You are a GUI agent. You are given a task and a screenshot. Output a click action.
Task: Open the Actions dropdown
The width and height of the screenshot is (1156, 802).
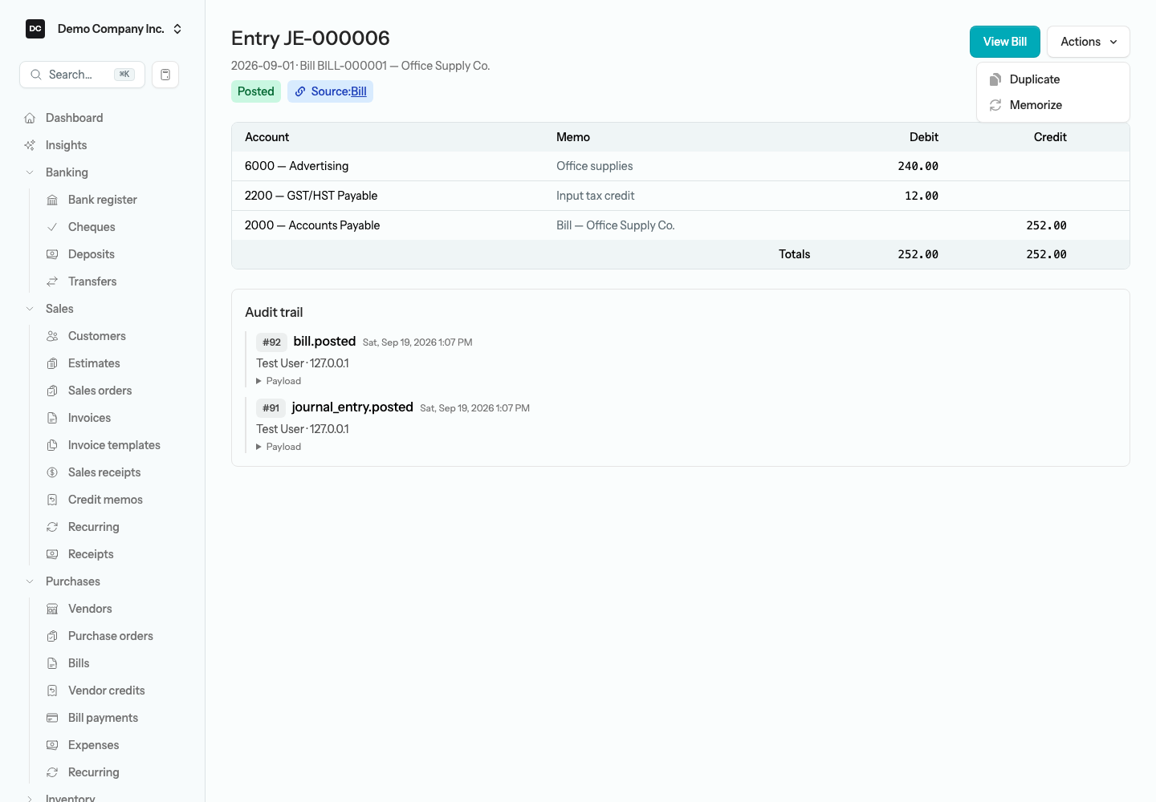pos(1089,42)
